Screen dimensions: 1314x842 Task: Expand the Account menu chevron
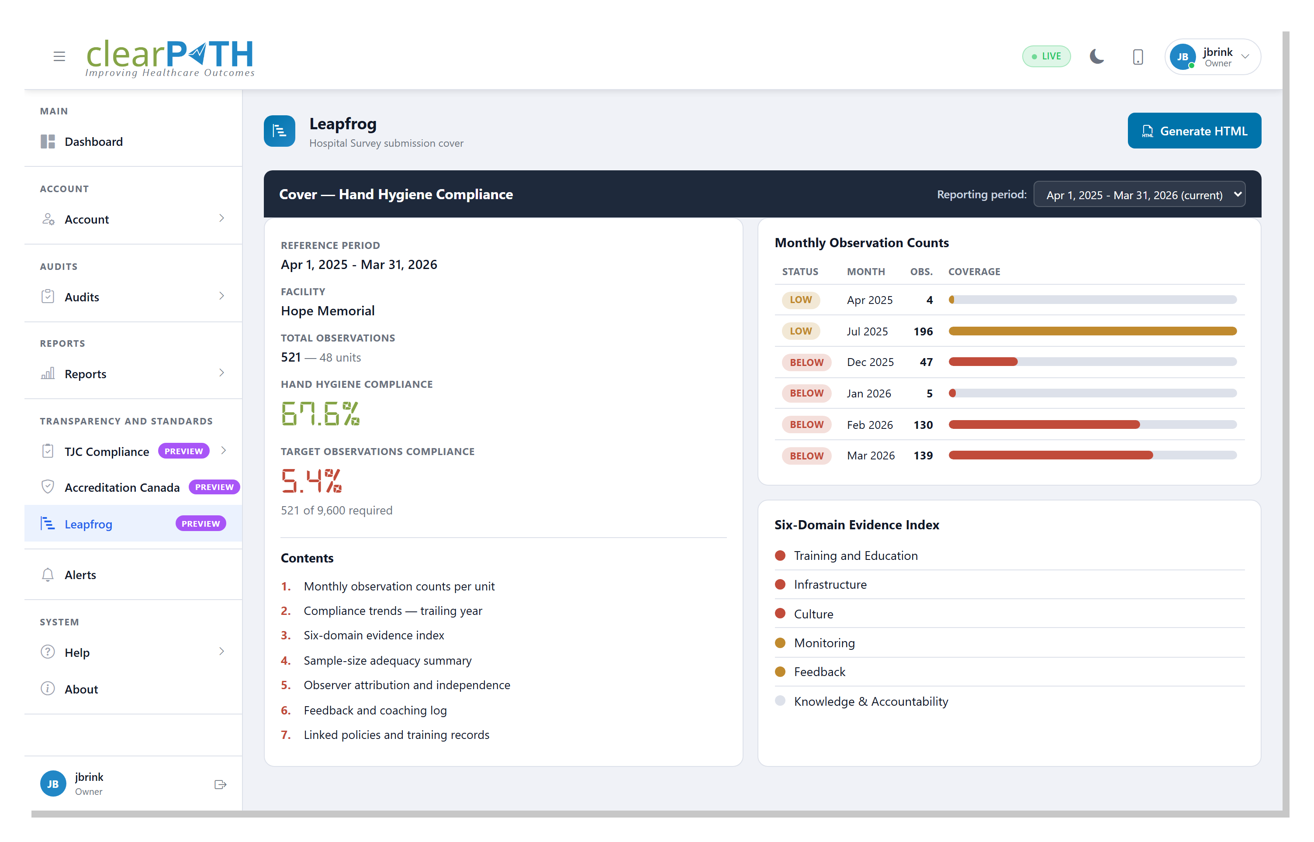point(221,218)
